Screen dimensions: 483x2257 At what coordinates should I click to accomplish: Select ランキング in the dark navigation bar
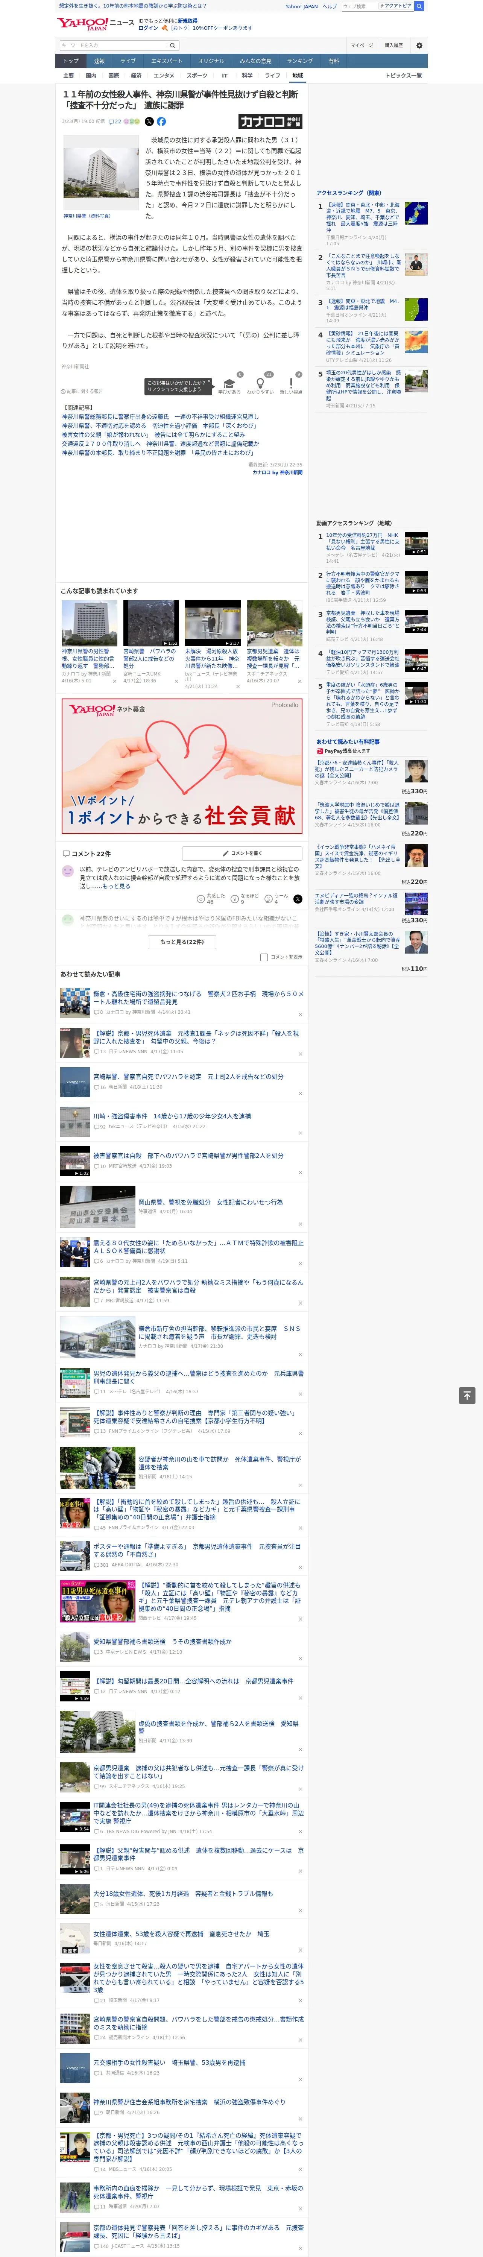point(300,61)
